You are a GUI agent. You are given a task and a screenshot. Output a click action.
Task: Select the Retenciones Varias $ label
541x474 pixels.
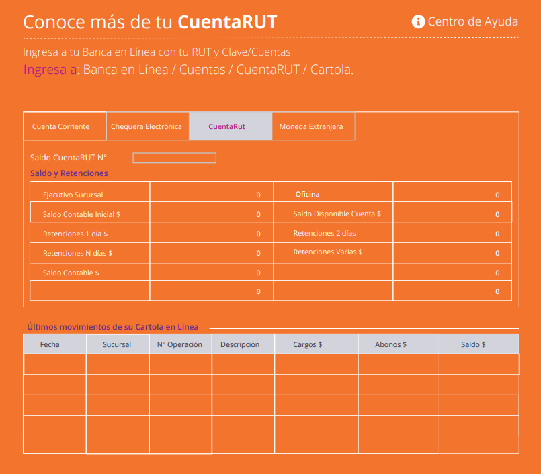328,252
